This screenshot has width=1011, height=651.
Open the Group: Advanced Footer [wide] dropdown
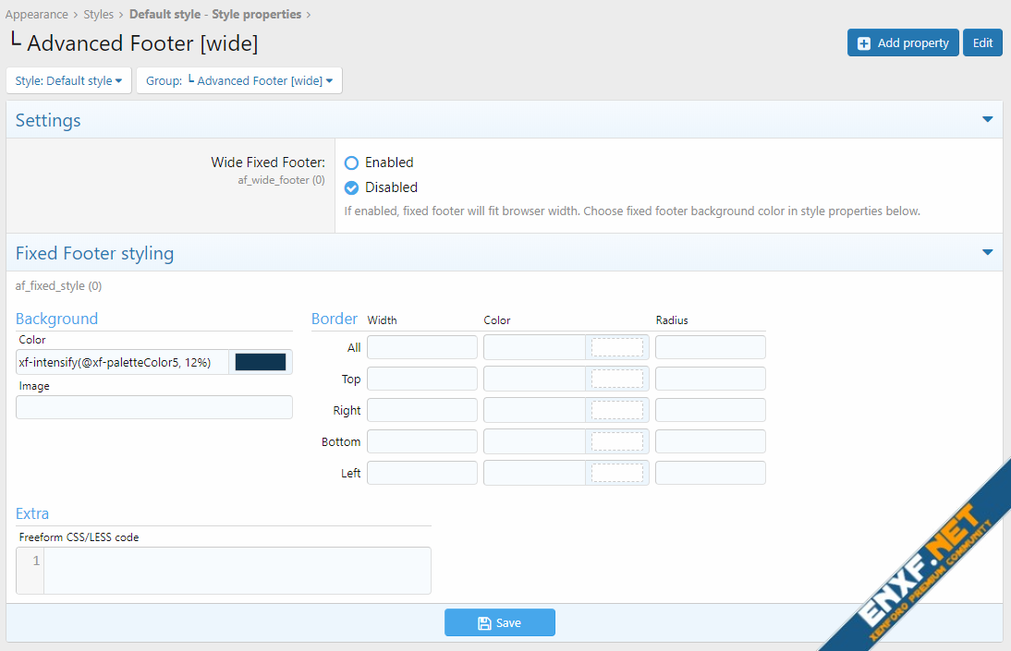click(x=239, y=80)
